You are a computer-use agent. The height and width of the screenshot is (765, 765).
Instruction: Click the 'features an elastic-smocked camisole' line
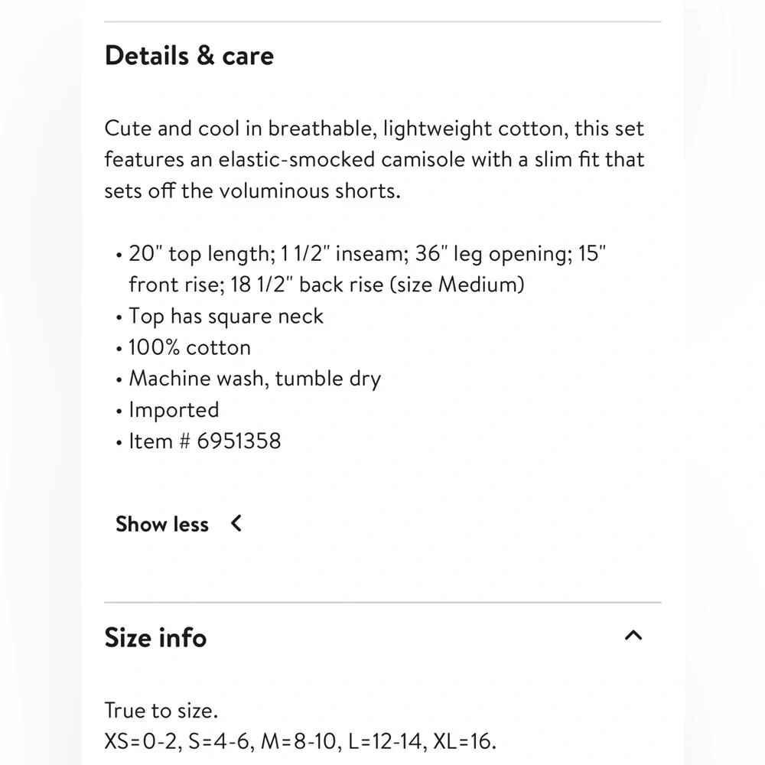[x=374, y=160]
